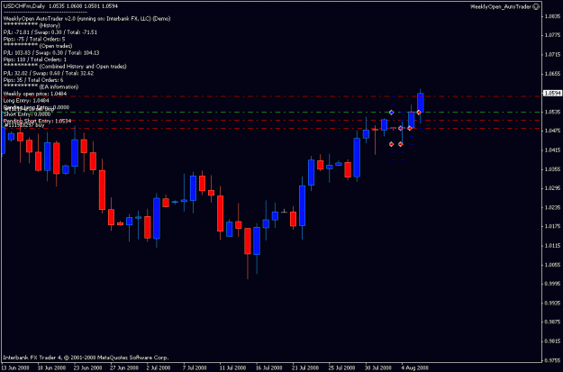563x372 pixels.
Task: Click the current price tag 1.0594
Action: (552, 94)
